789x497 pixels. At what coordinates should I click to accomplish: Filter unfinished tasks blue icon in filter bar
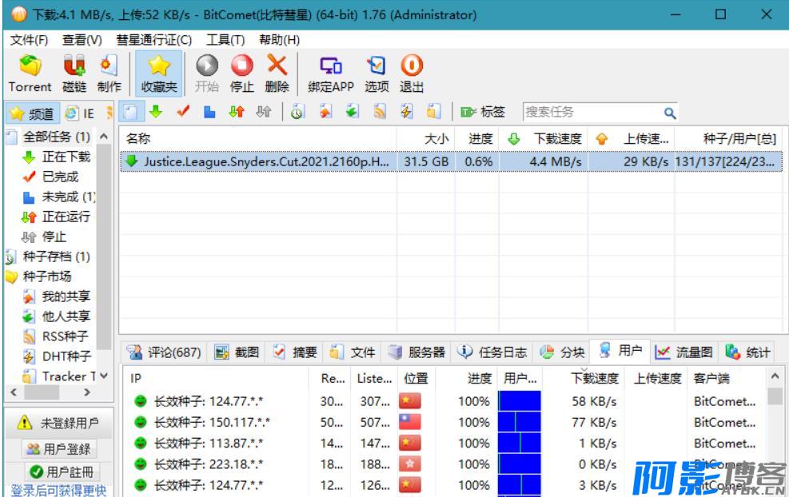[209, 112]
